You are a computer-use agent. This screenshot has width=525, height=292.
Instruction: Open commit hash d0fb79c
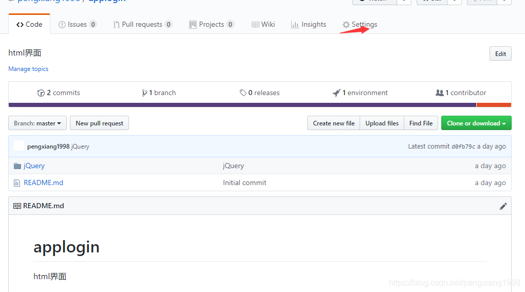tap(463, 147)
